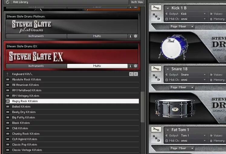
Task: Click the multi icon of Absolute Rock Kit.nkm
Action: [x=8, y=79]
